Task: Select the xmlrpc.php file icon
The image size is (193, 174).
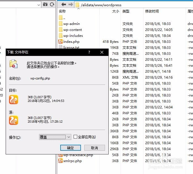Action: 61,161
